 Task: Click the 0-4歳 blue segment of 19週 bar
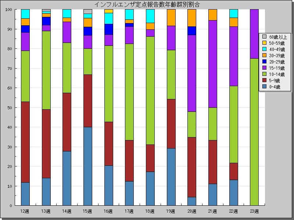click(x=171, y=177)
